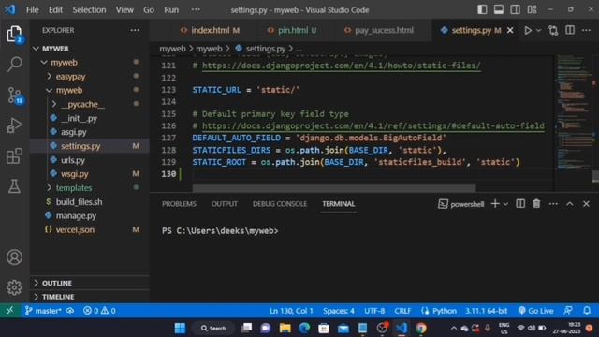This screenshot has width=599, height=337.
Task: Switch to OUTPUT panel tab
Action: click(225, 204)
